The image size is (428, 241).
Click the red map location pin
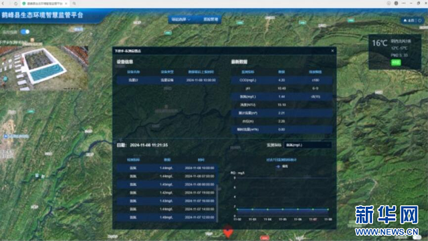tap(228, 232)
